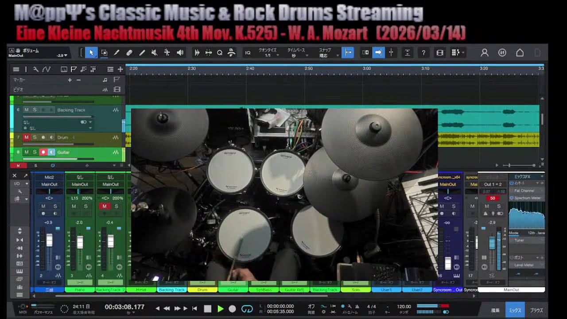Viewport: 567px width, 319px height.
Task: Toggle autoscroll arrow button in the toolbar
Action: pos(378,53)
